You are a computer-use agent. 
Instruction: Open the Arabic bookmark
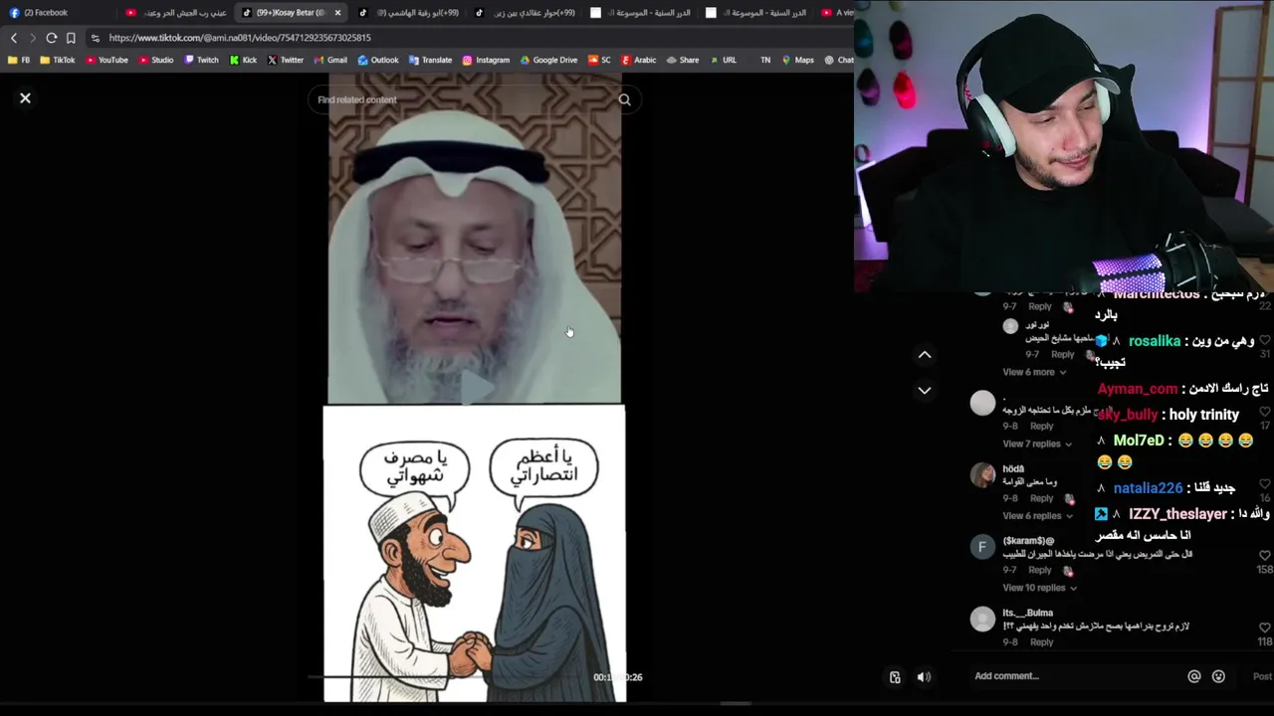click(638, 60)
